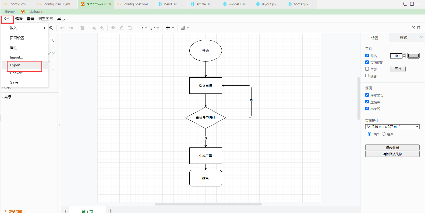The image size is (425, 213).
Task: Open the grid color swatch
Action: pos(413,56)
